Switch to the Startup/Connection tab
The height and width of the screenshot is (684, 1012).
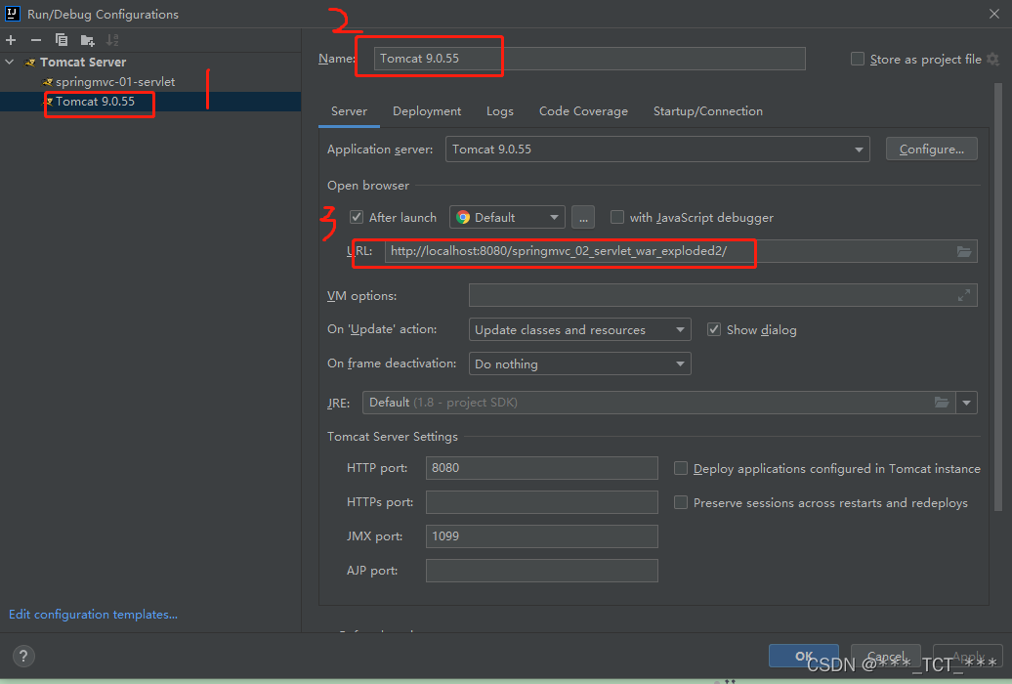(708, 111)
